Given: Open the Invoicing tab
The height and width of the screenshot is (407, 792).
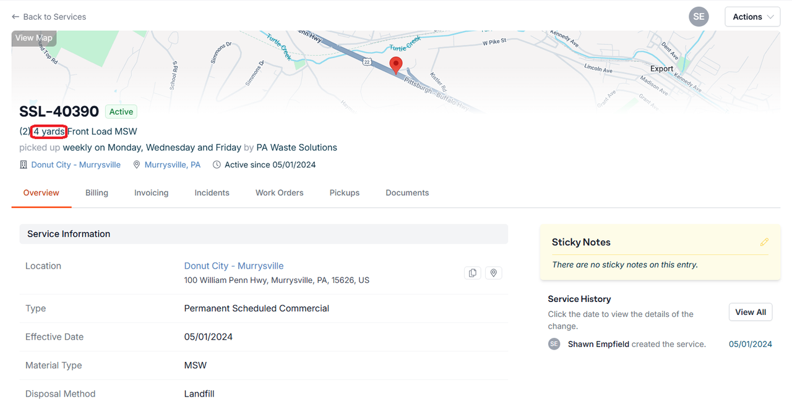Looking at the screenshot, I should coord(152,193).
